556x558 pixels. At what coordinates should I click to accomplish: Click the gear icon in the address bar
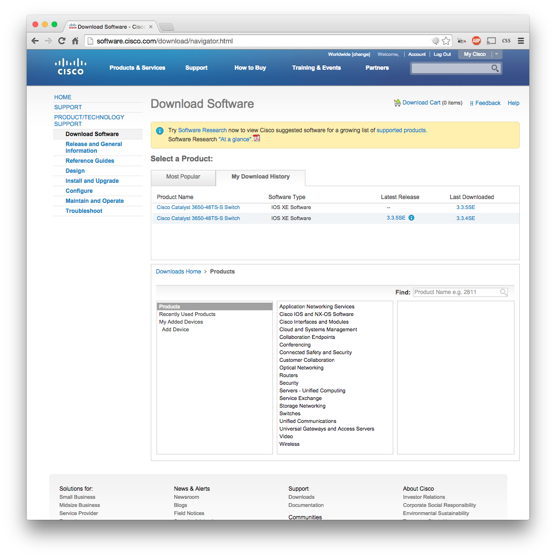(435, 41)
